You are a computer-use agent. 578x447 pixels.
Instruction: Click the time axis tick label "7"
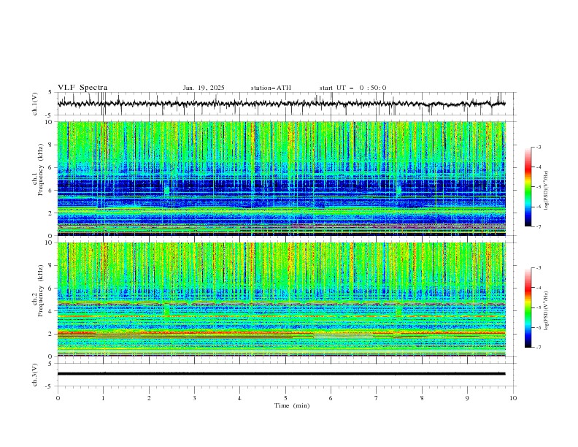tap(377, 398)
